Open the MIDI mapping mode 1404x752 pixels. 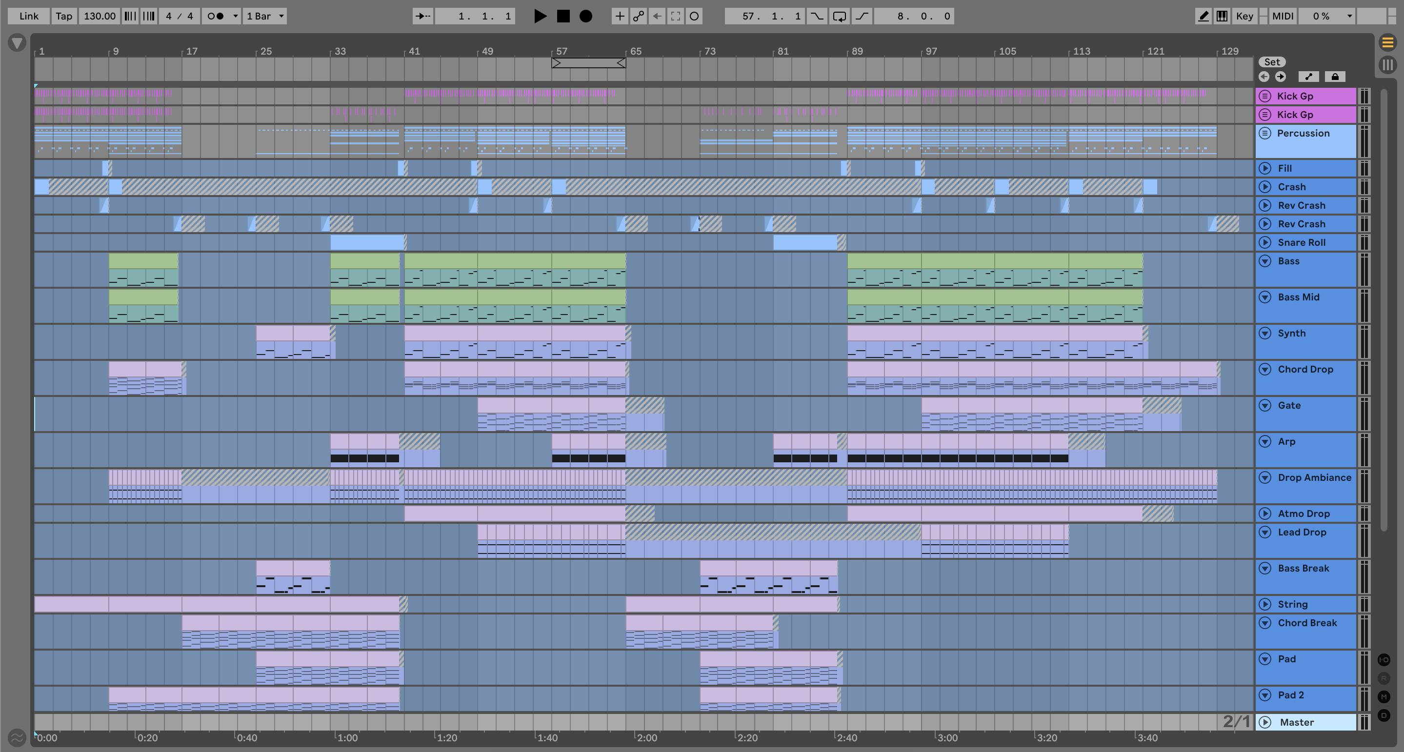[1283, 17]
